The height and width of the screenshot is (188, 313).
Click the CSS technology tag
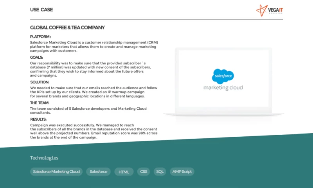(x=144, y=172)
